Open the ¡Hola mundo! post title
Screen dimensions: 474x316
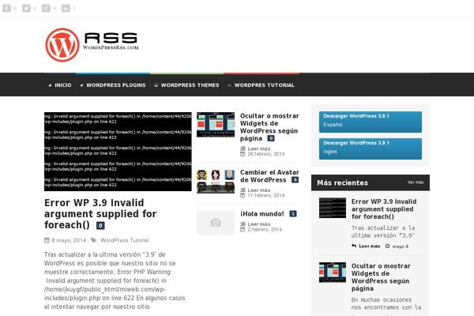262,214
